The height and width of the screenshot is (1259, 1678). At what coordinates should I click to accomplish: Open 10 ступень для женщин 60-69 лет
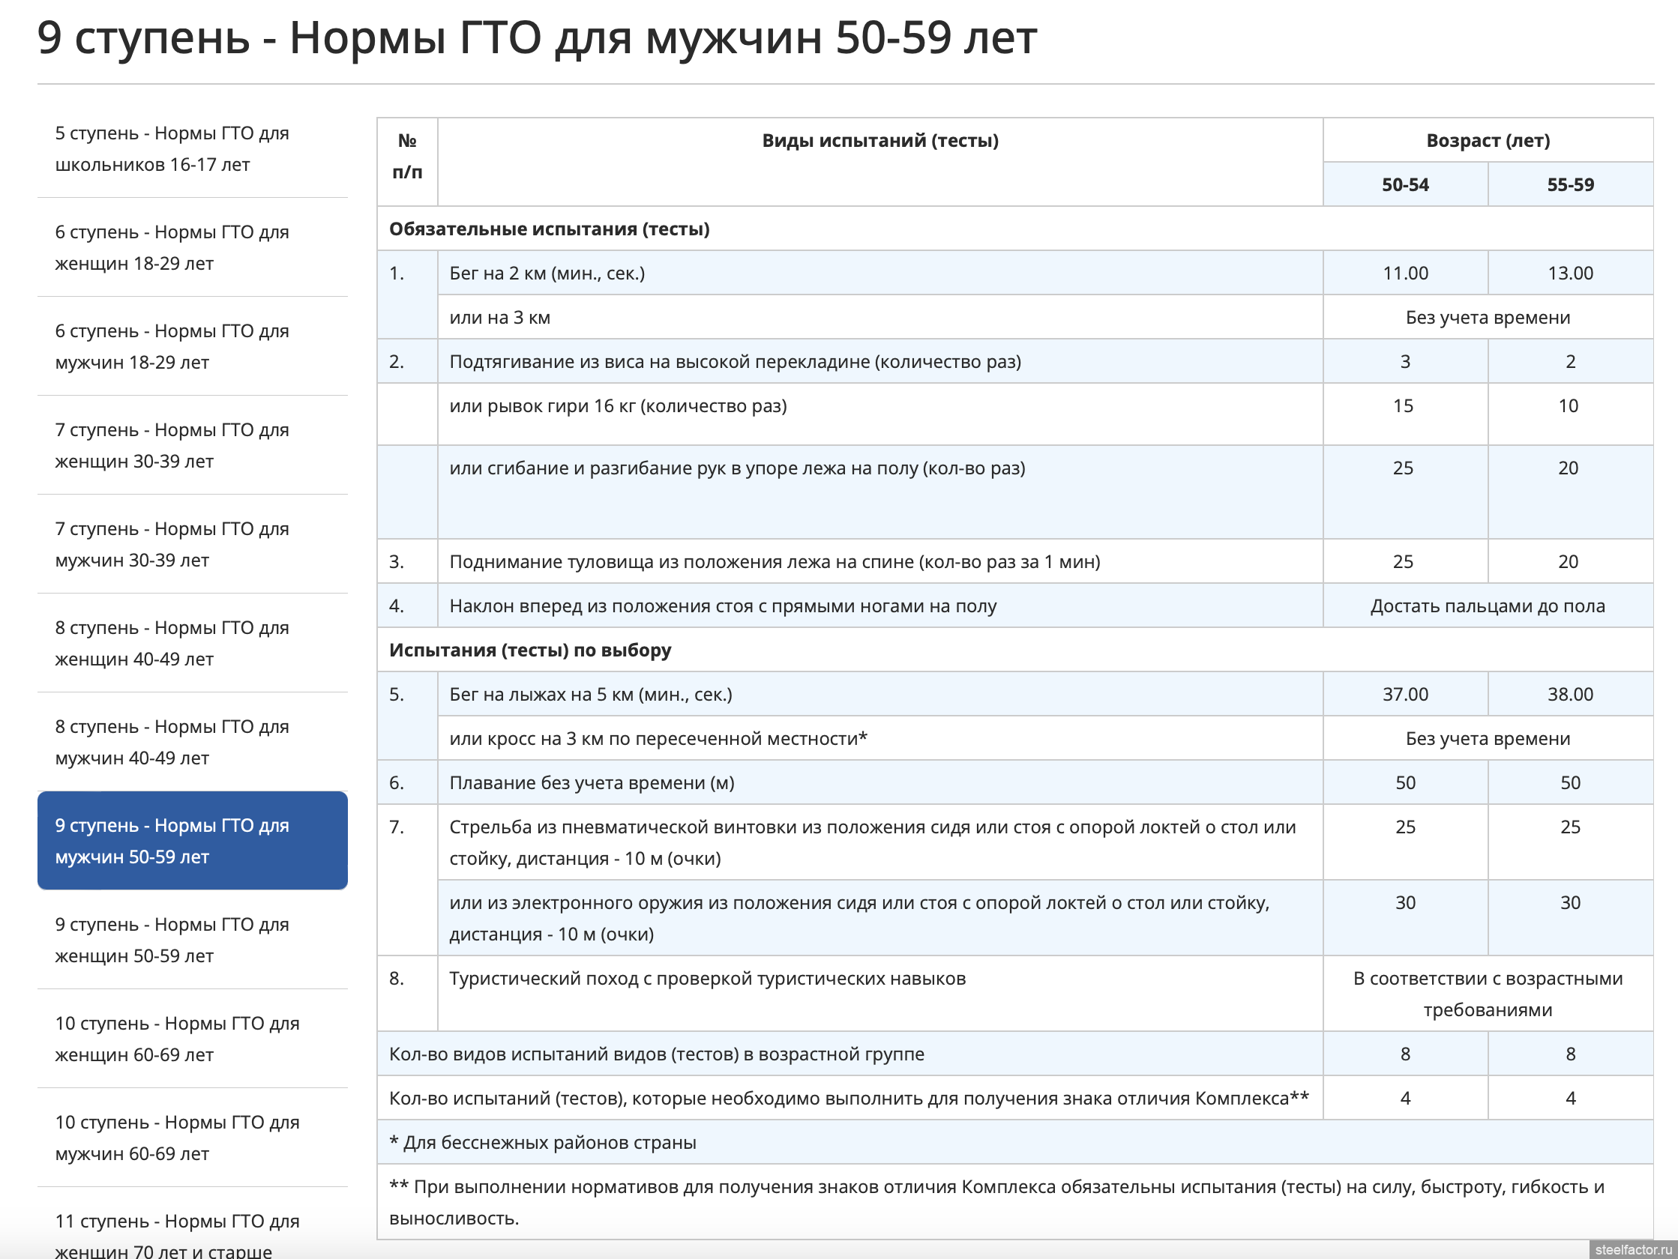coord(193,1039)
